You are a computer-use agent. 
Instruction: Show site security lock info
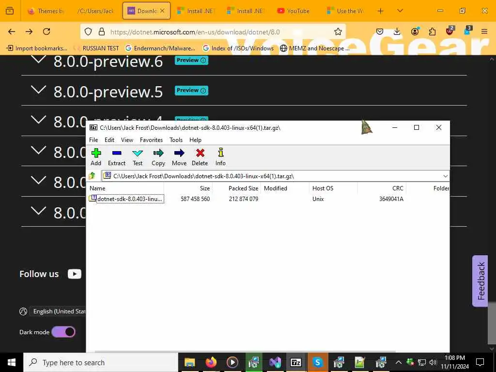[102, 31]
